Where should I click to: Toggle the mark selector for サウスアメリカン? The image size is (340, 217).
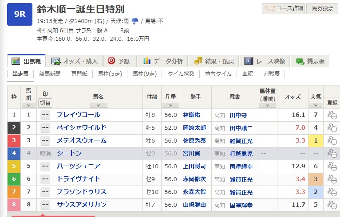point(45,205)
